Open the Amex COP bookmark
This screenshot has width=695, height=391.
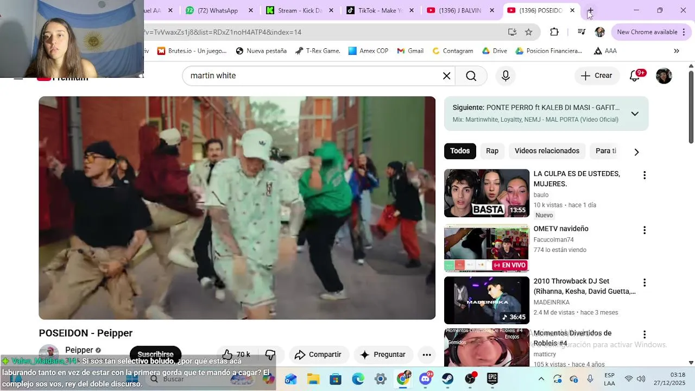pyautogui.click(x=368, y=51)
